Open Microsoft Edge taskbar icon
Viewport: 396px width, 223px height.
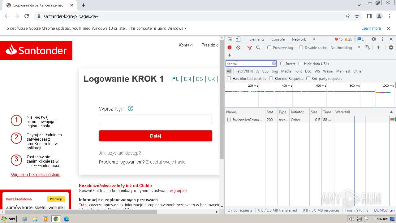tap(66, 219)
